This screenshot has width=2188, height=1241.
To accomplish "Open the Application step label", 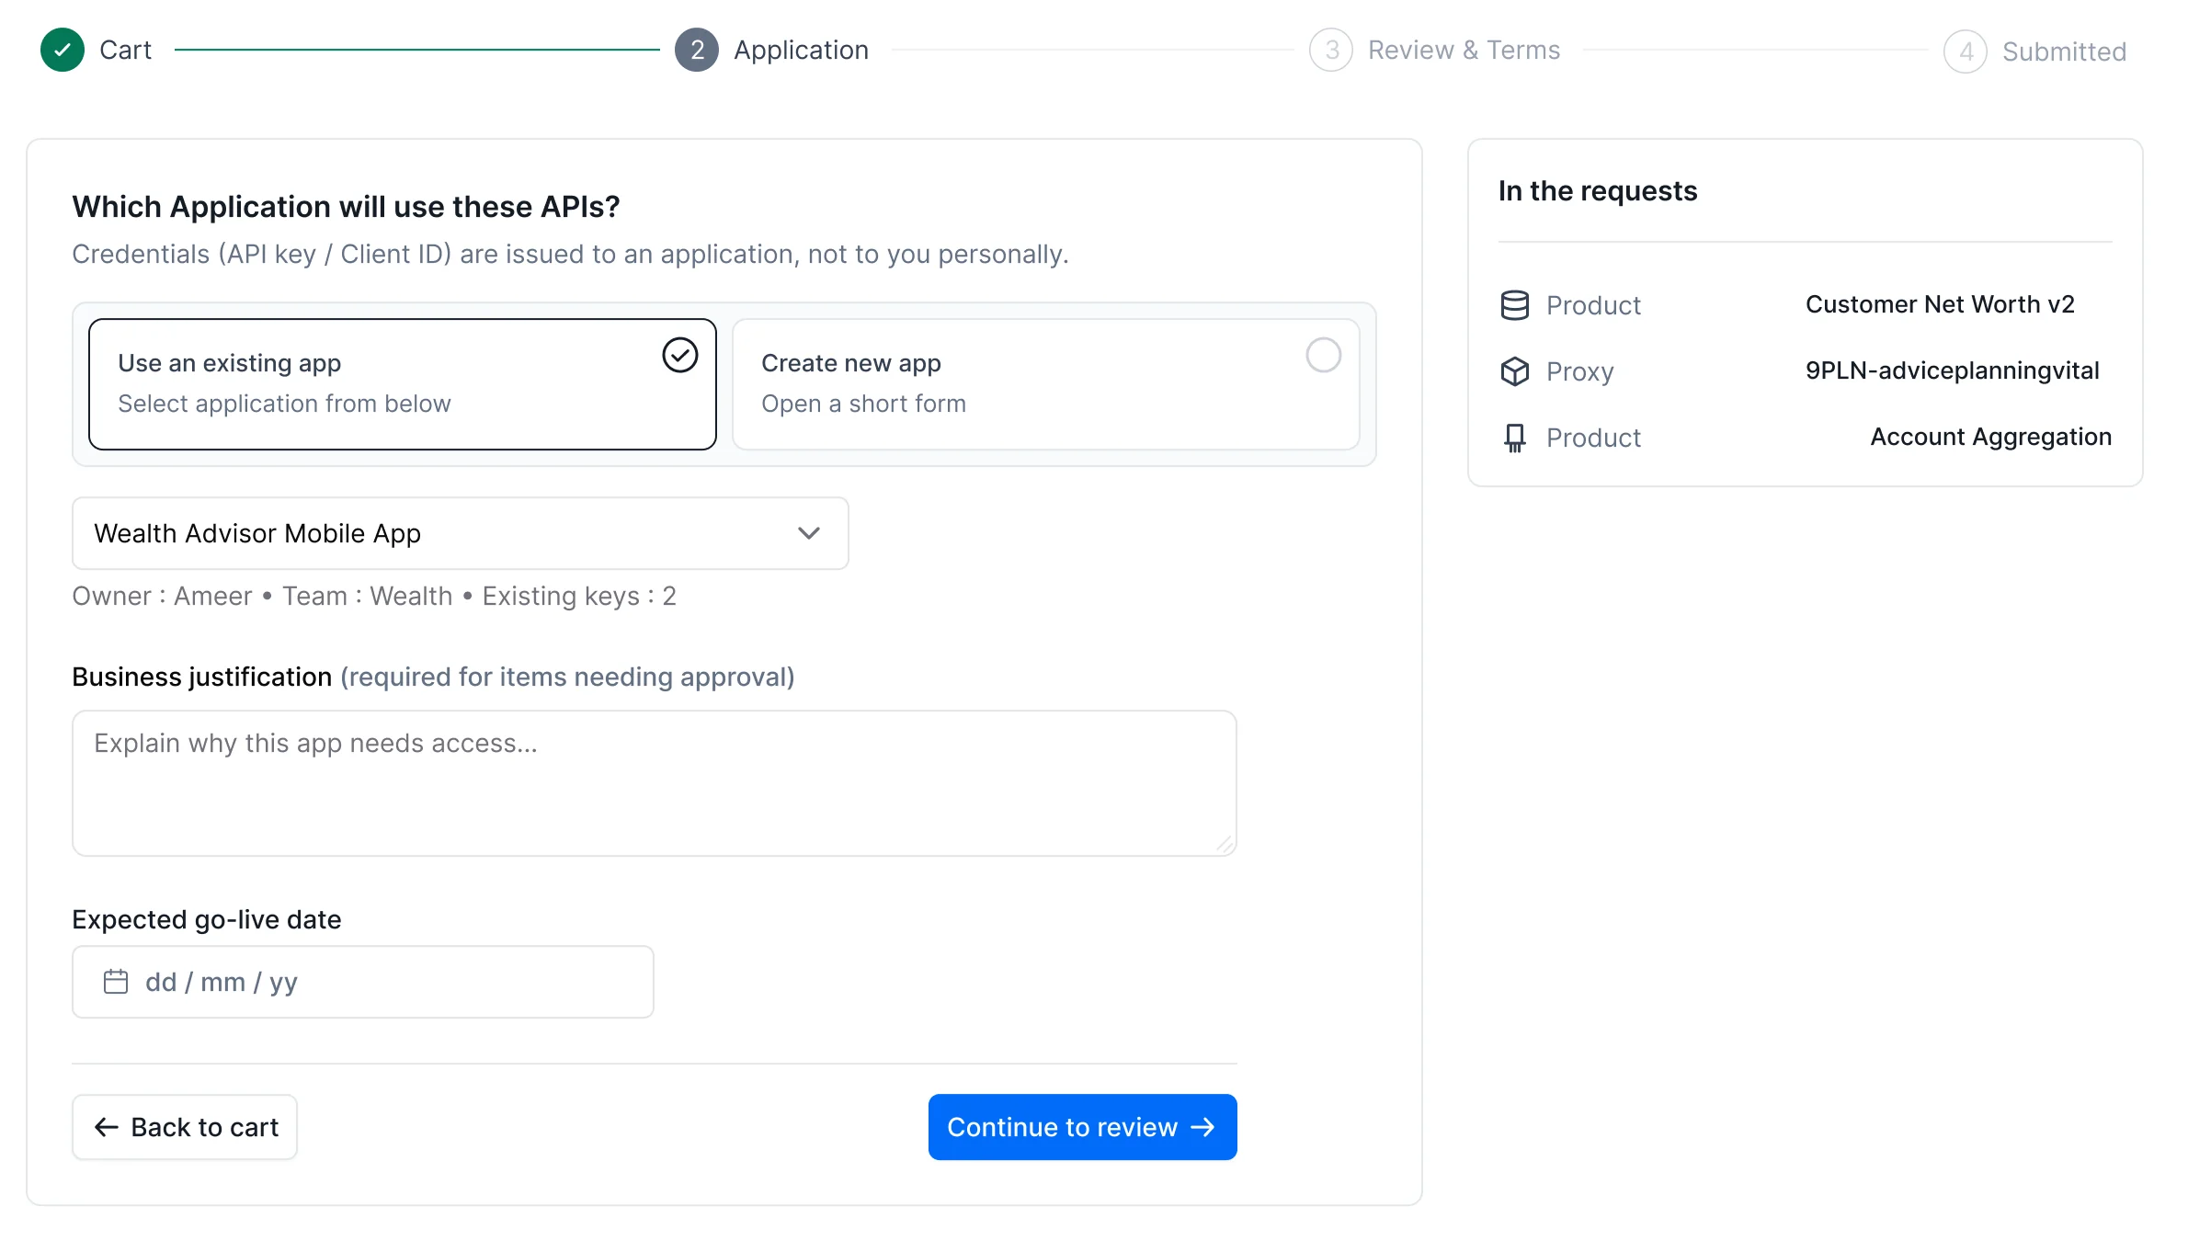I will (x=801, y=50).
